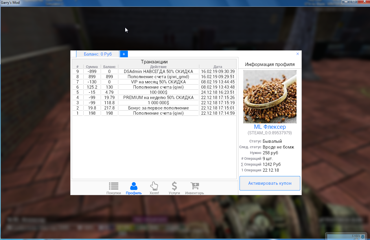Image resolution: width=370 pixels, height=240 pixels.
Task: Open the Инвентарь shopping cart icon
Action: 194,186
